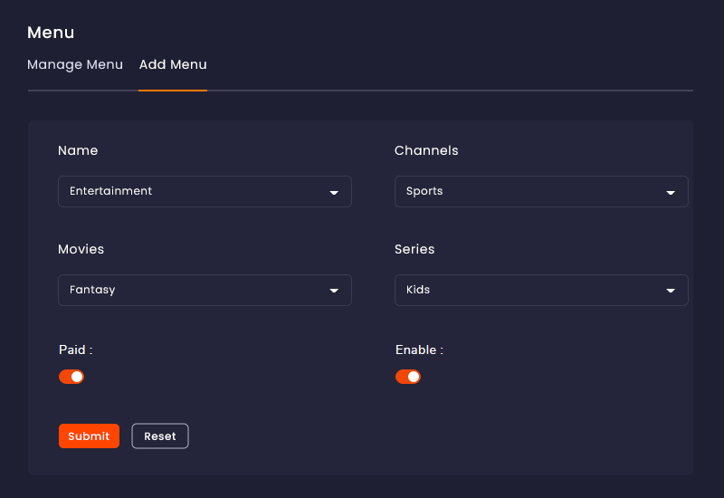Viewport: 724px width, 498px height.
Task: Click the Menu page heading
Action: pyautogui.click(x=51, y=33)
